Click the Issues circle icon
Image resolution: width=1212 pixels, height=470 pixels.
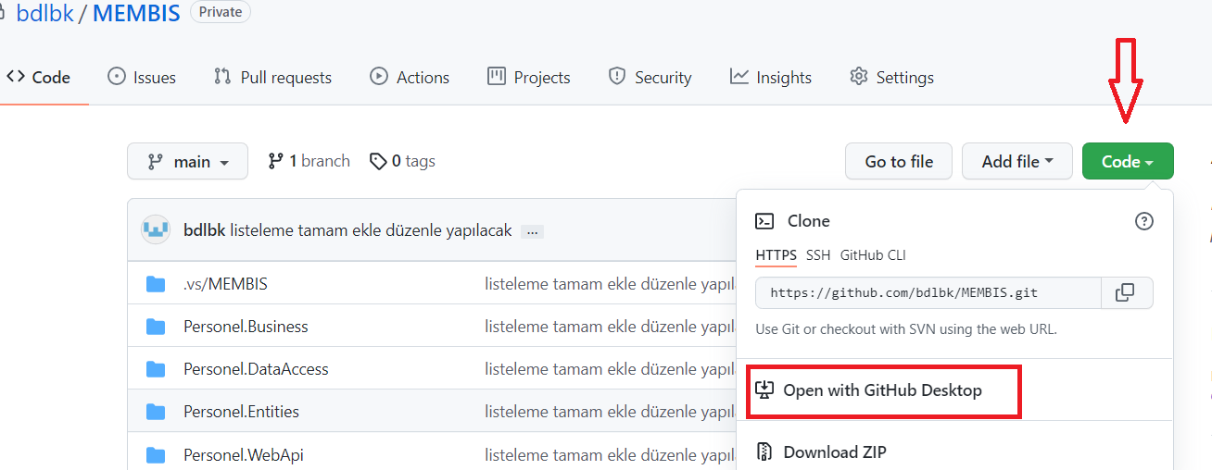pos(117,77)
